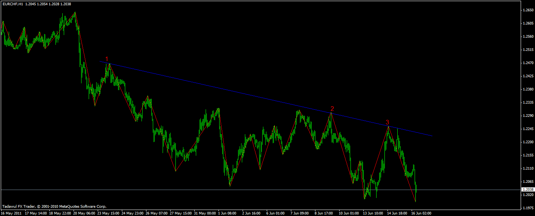Viewport: 535px width, 216px height.
Task: Click the current price tag 1.2038
Action: (528, 189)
